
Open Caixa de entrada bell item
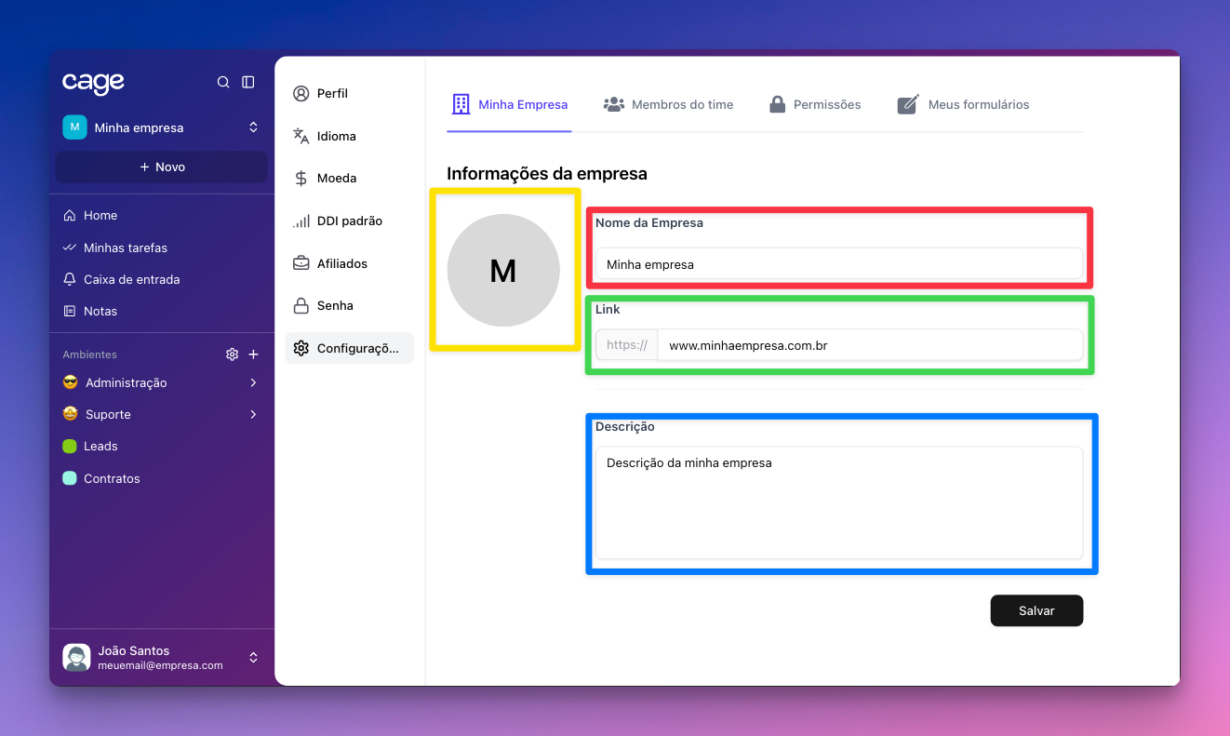point(130,279)
